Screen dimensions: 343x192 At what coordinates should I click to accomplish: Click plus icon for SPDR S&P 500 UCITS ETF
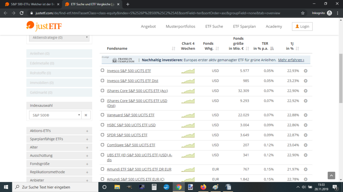click(x=305, y=135)
